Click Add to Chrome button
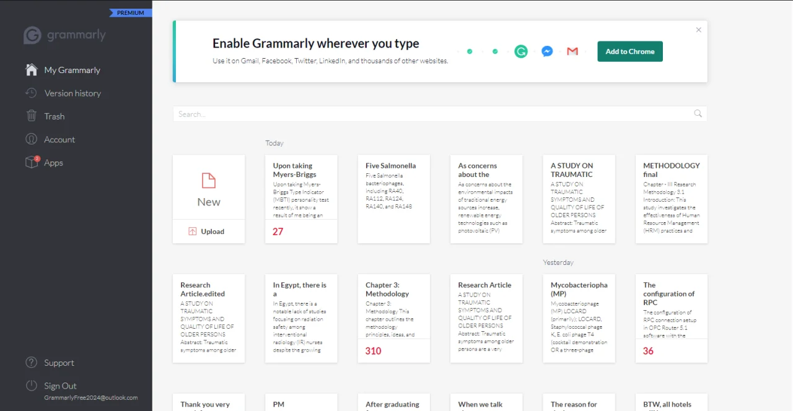 tap(630, 51)
